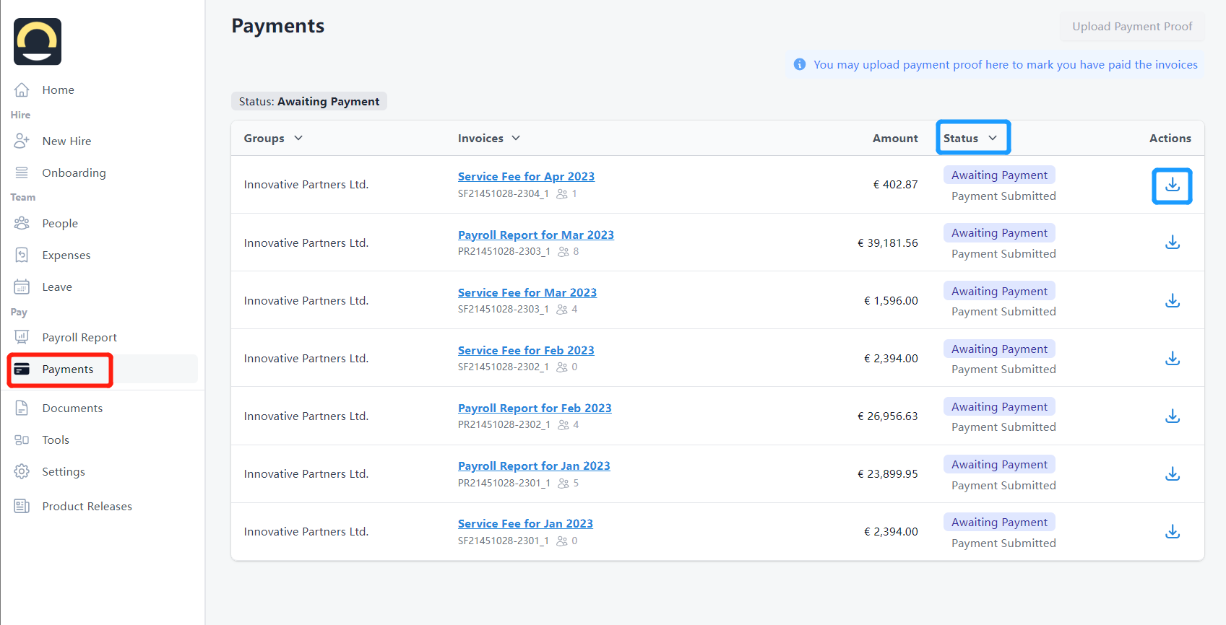Click the company logo in sidebar
Screen dimensions: 1226x625
click(38, 42)
